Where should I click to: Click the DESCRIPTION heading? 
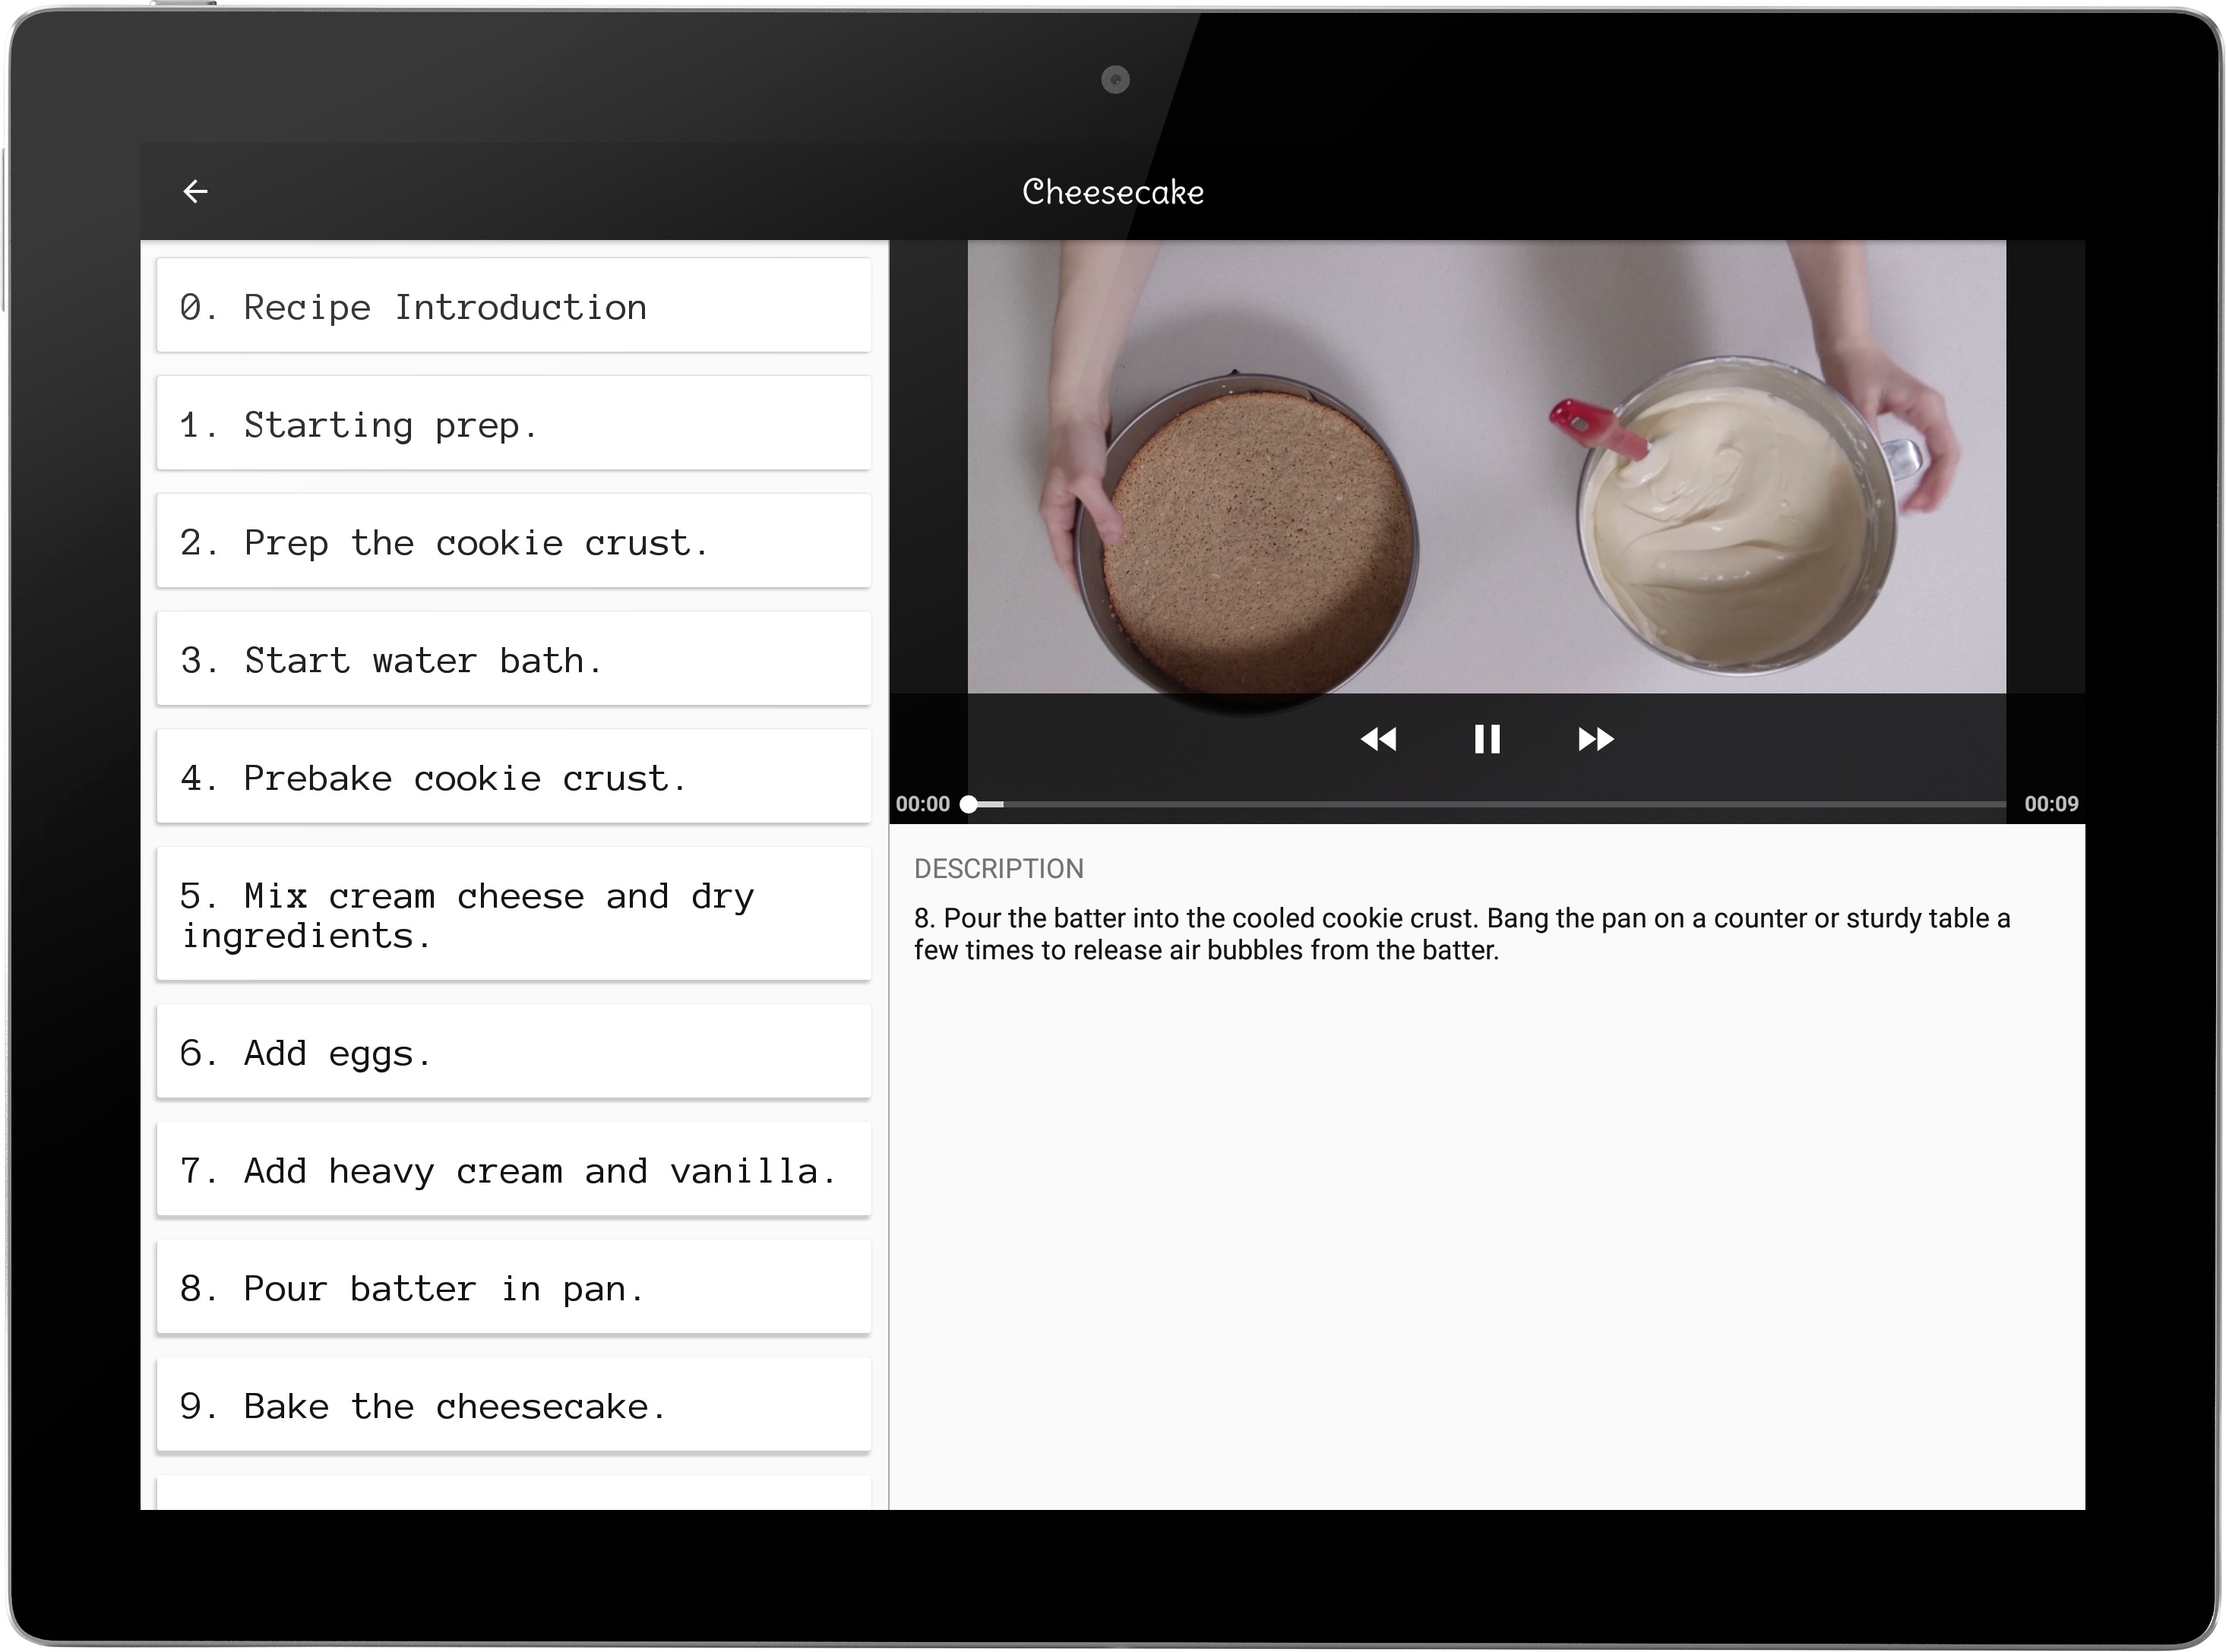[998, 868]
